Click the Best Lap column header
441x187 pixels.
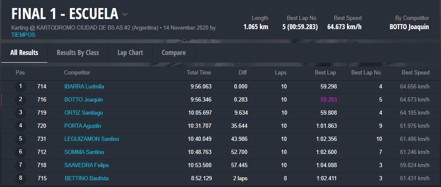(325, 73)
